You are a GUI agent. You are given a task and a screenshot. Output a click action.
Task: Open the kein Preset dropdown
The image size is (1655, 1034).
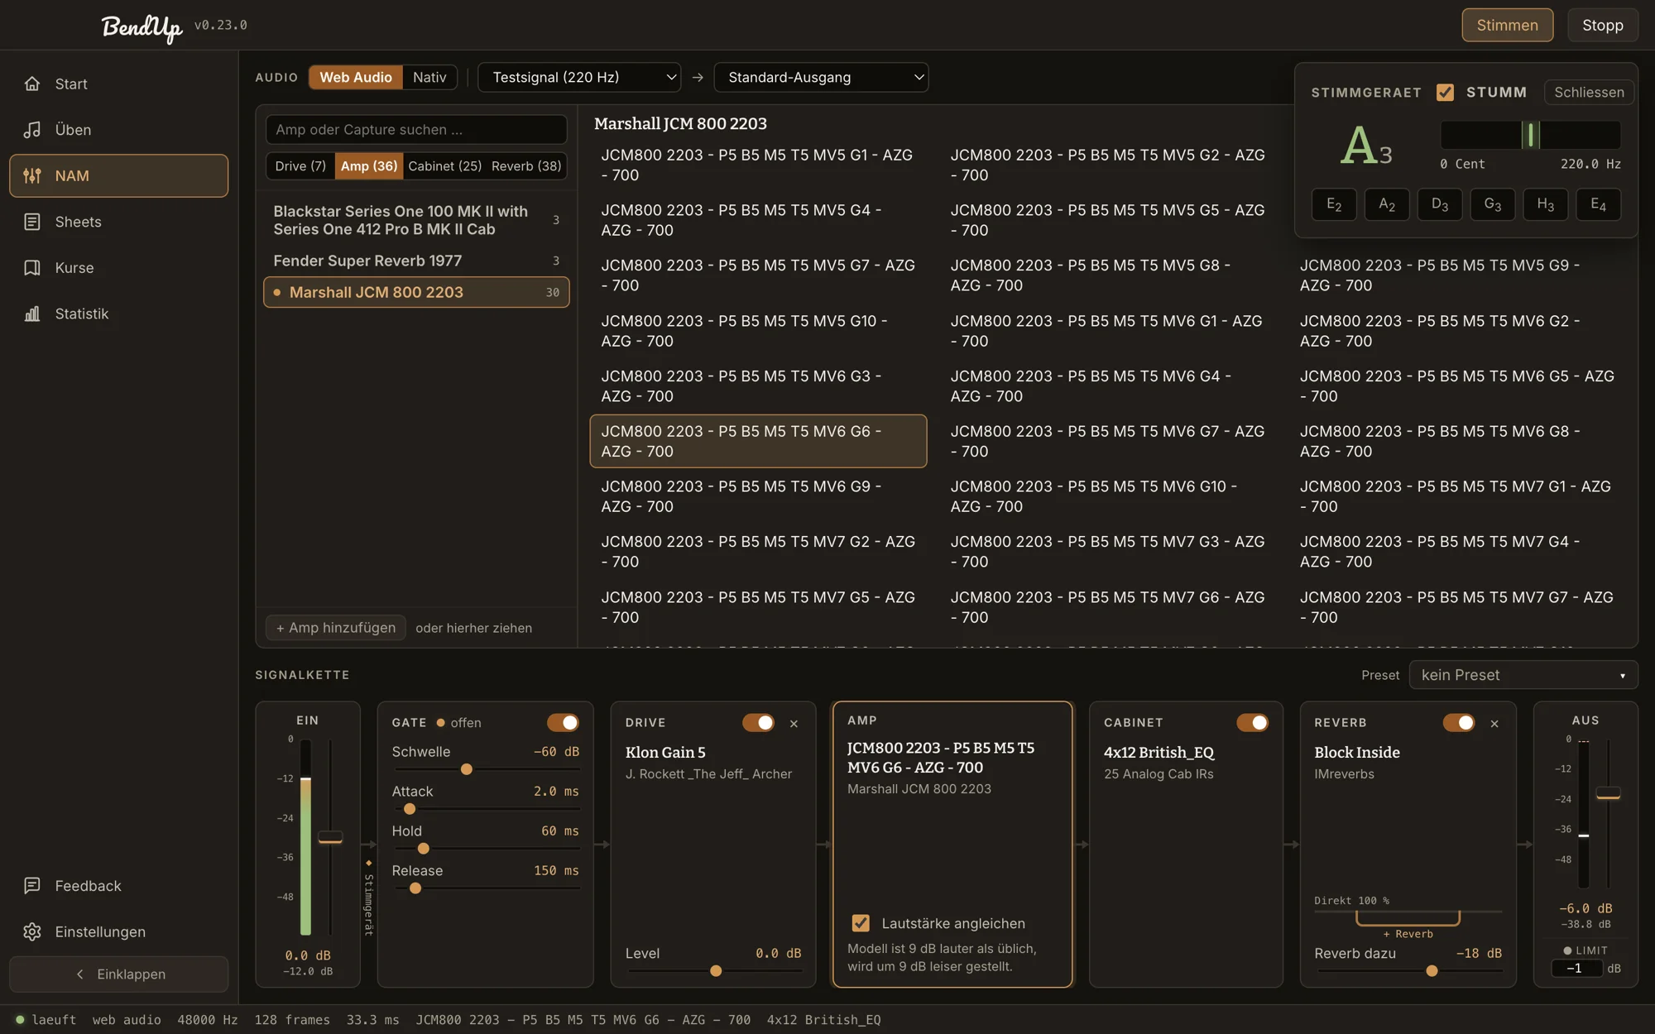(1523, 675)
